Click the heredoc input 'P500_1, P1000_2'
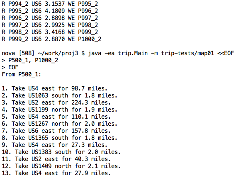This screenshot has width=236, height=178. (33, 61)
